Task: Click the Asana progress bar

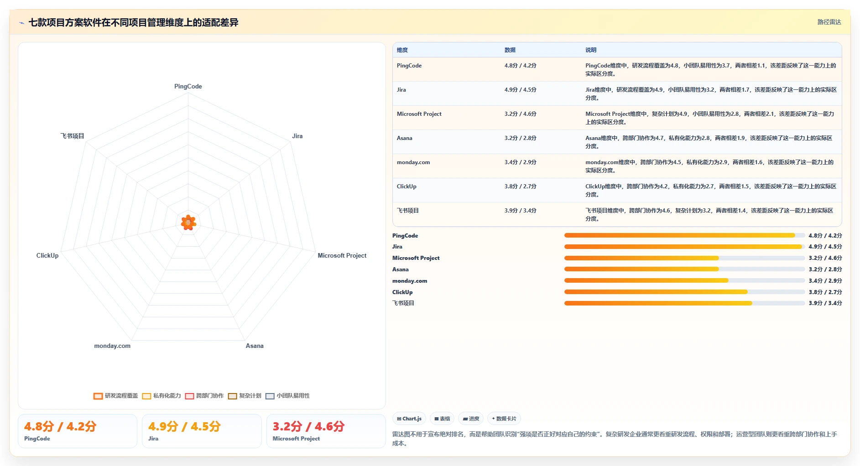Action: [684, 269]
